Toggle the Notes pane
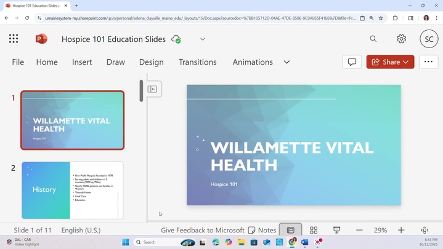Image resolution: width=443 pixels, height=249 pixels. 262,230
